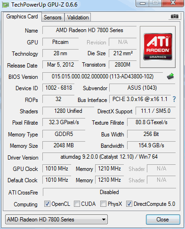
Task: Click the camera screenshot icon
Action: [175, 16]
